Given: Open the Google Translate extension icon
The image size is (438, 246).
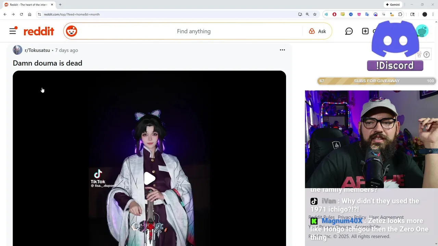Looking at the screenshot, I should [x=367, y=14].
